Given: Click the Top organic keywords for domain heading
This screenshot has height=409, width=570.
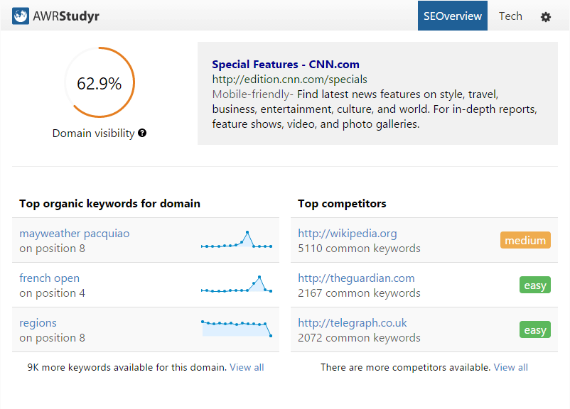Looking at the screenshot, I should pos(109,203).
